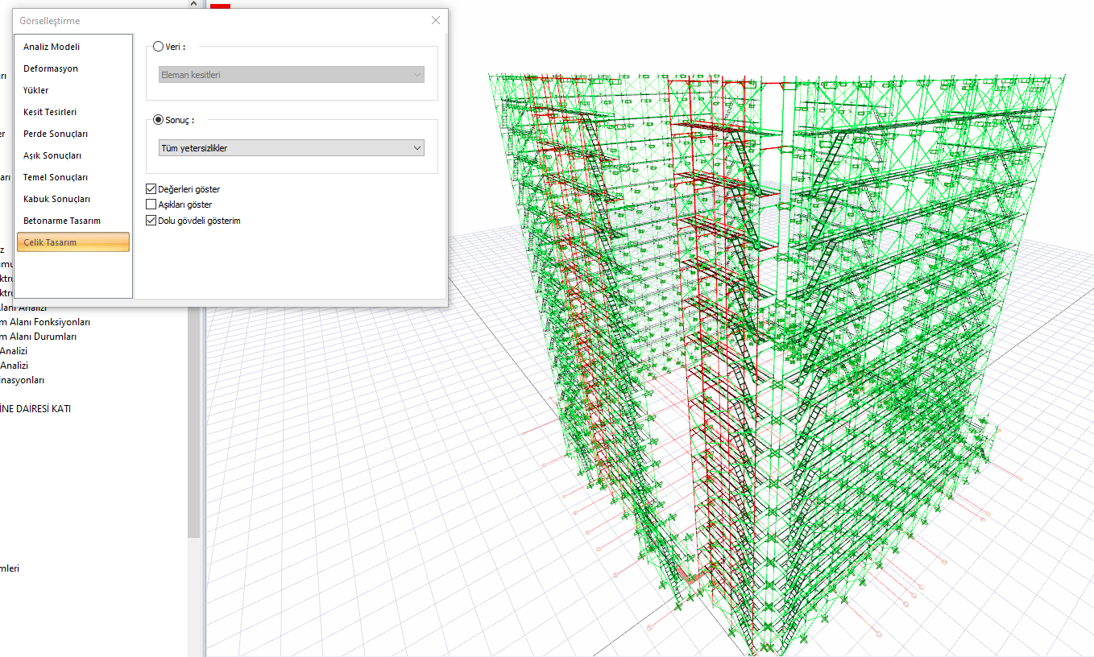This screenshot has height=657, width=1094.
Task: Select the Veri radio button
Action: coord(158,47)
